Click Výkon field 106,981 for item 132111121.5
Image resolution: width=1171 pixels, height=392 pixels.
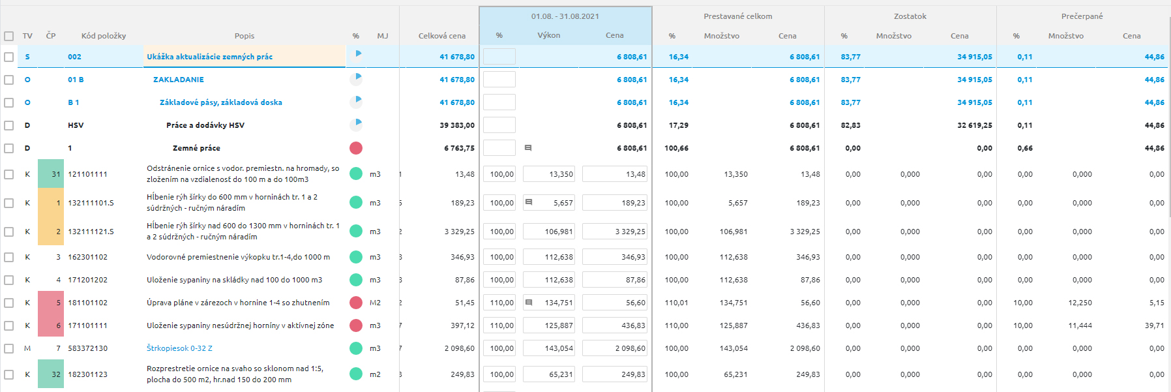pos(549,232)
